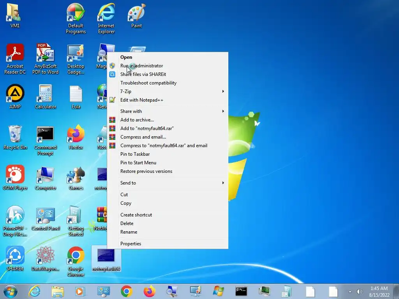The image size is (399, 299).
Task: Choose Copy in the context menu
Action: point(168,203)
